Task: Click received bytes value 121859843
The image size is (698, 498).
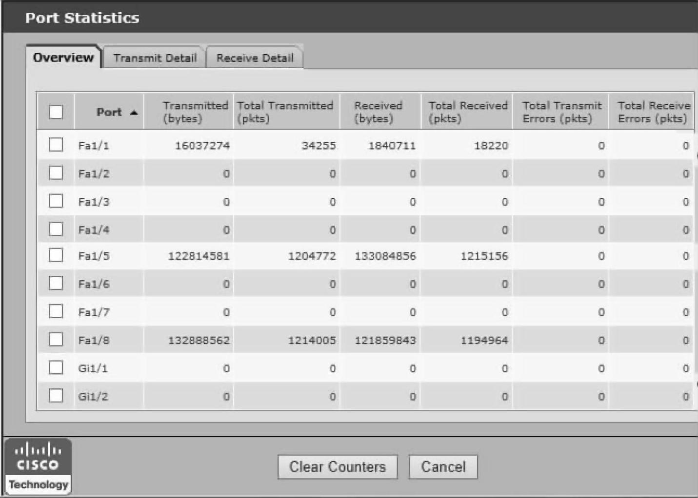Action: tap(385, 340)
